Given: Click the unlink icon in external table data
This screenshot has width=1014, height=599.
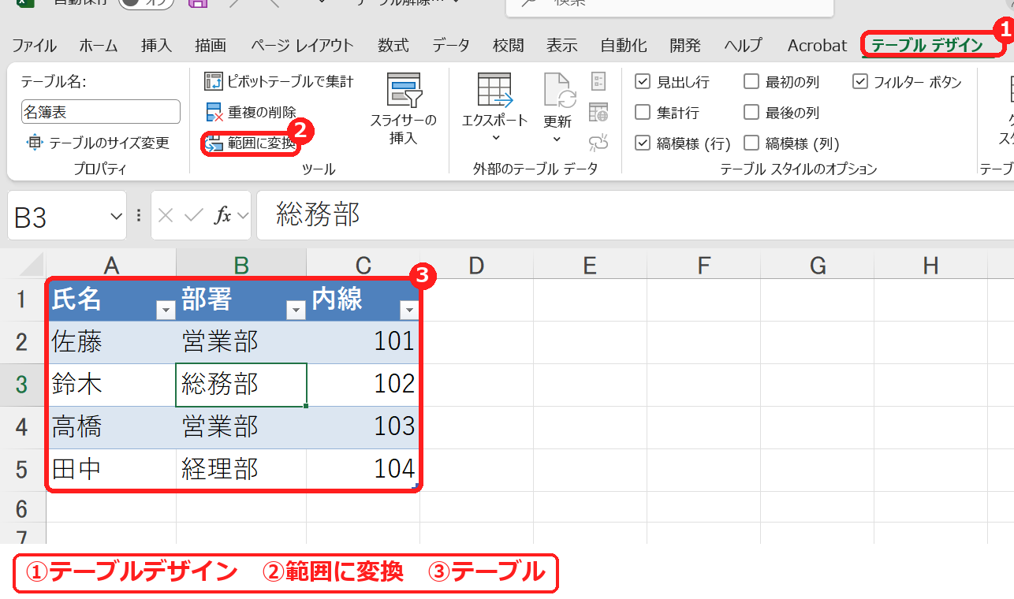Looking at the screenshot, I should click(x=598, y=143).
